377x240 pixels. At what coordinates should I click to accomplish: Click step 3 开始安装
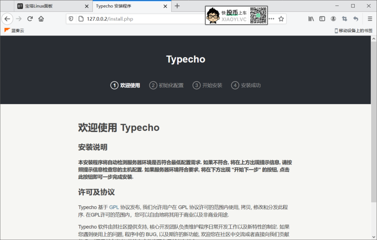click(x=207, y=85)
